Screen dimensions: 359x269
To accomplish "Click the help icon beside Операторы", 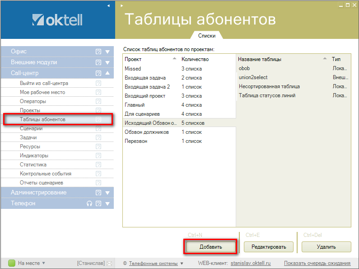I will point(98,101).
